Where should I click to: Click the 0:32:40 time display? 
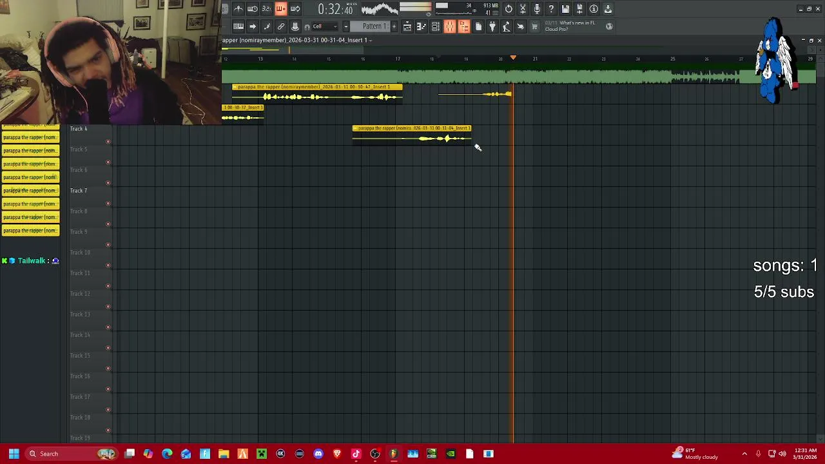[335, 9]
